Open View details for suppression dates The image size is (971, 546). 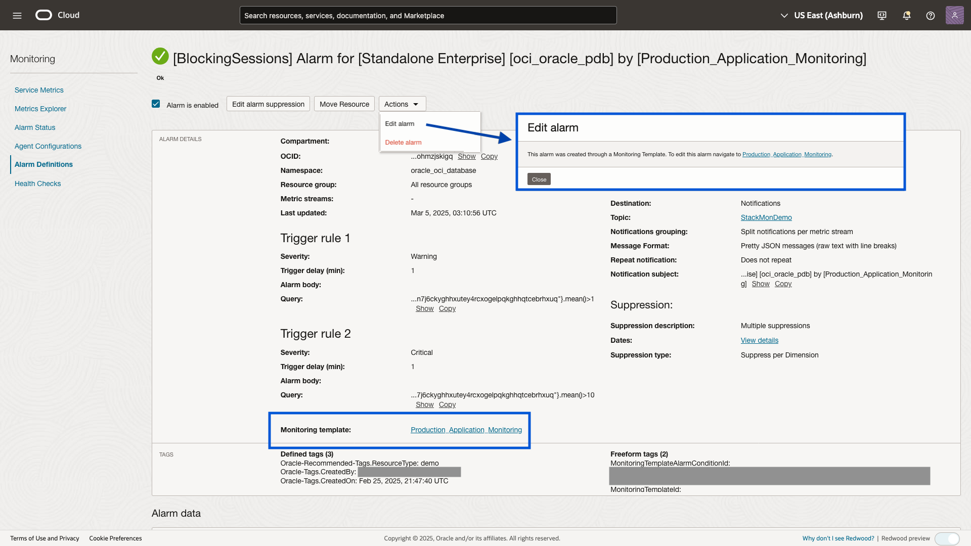(759, 341)
